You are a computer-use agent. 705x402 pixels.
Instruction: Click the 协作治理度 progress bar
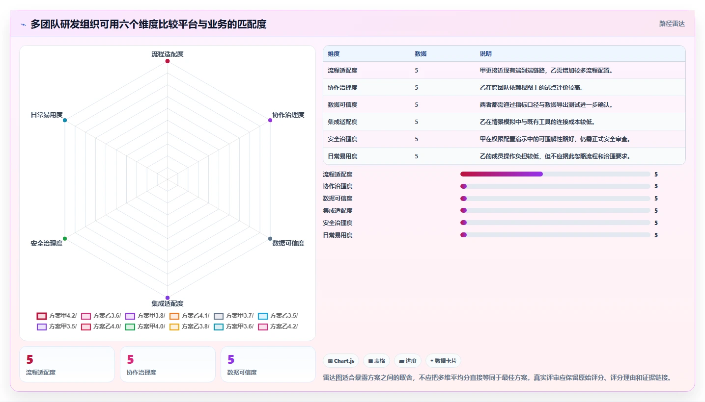(555, 186)
